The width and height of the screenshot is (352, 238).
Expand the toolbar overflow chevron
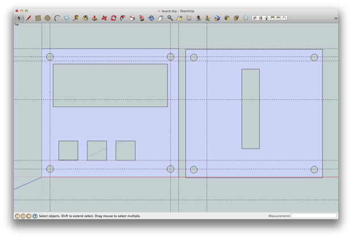tap(336, 18)
